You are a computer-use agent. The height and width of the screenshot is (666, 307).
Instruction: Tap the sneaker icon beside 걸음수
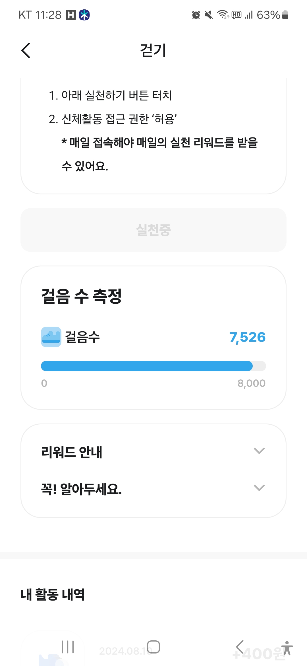pos(51,337)
